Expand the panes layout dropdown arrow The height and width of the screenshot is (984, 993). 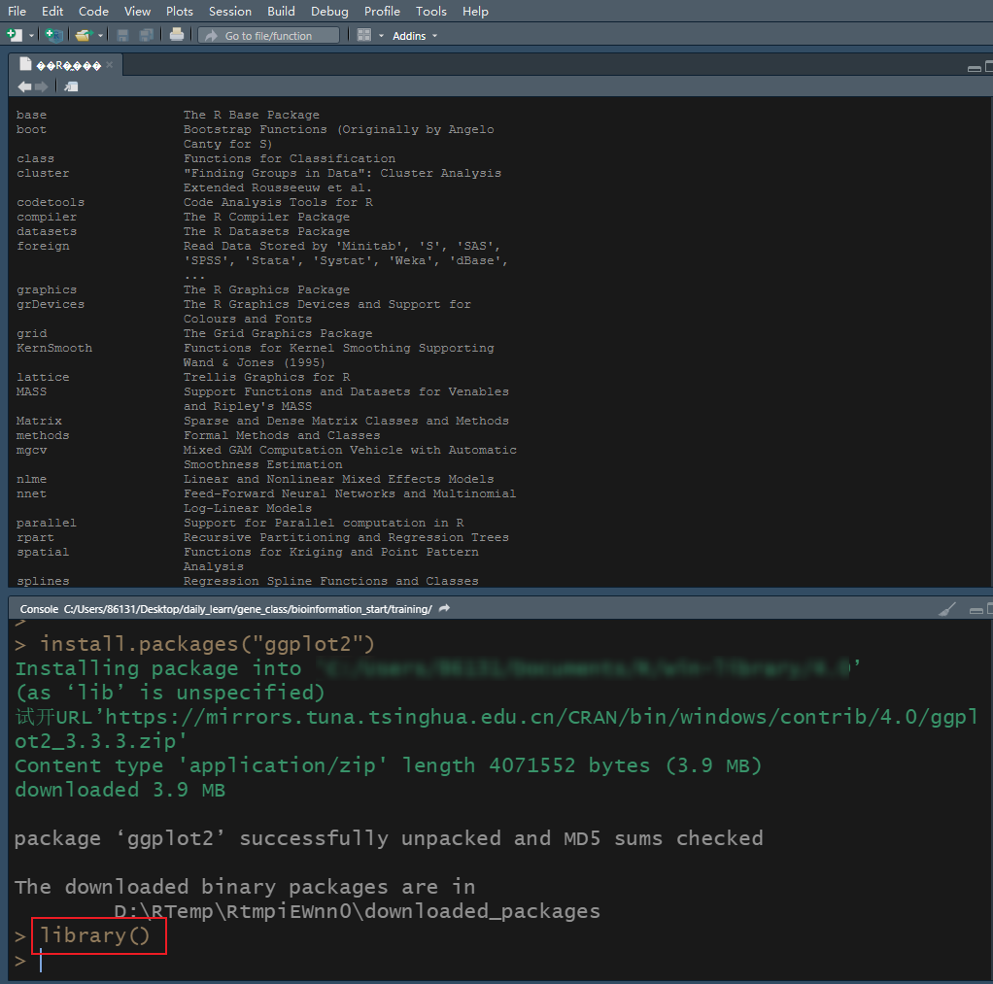tap(381, 36)
